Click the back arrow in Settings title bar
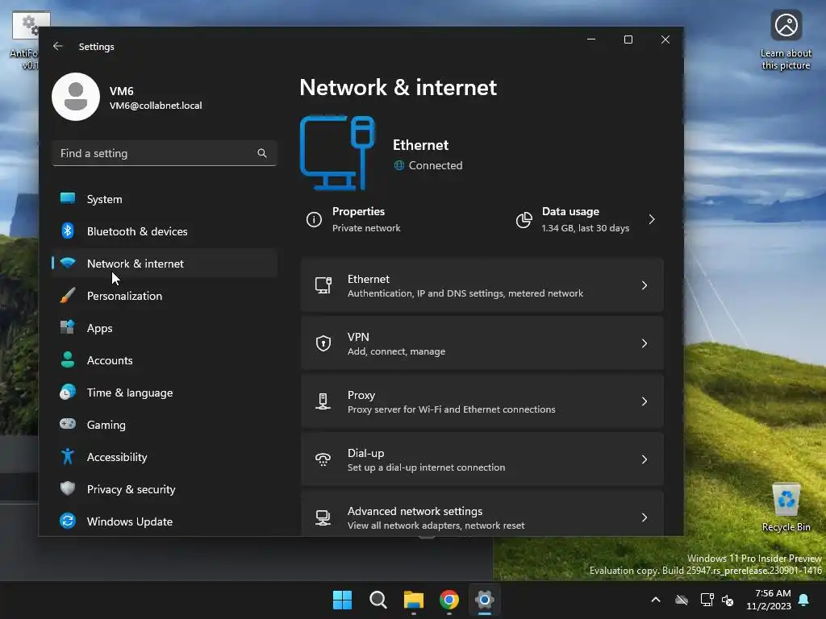Image resolution: width=826 pixels, height=619 pixels. point(58,46)
